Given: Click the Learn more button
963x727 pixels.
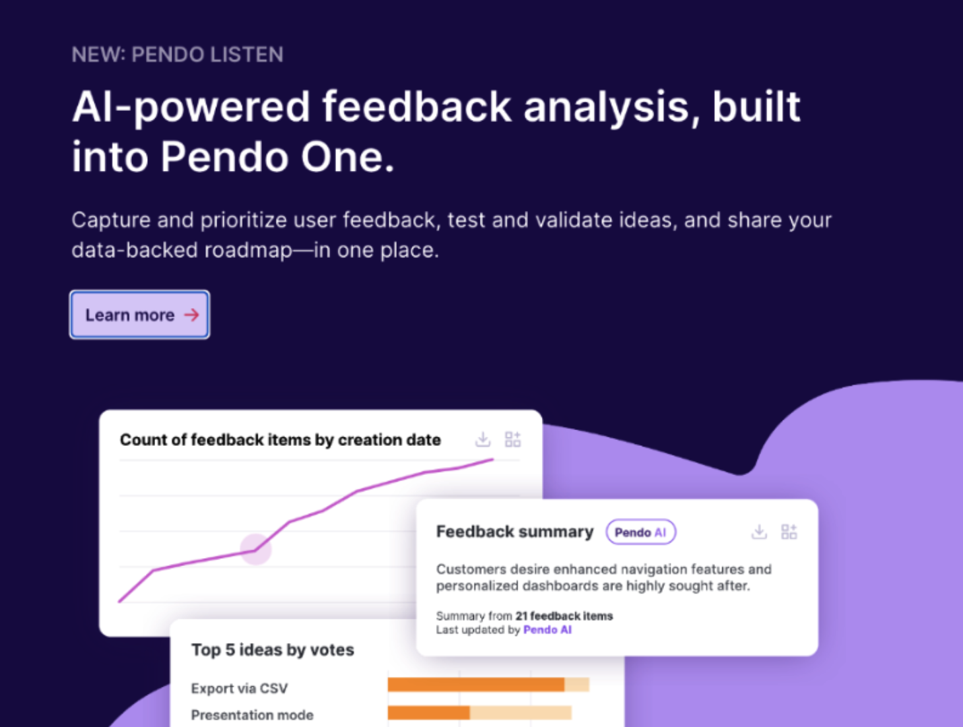Looking at the screenshot, I should point(140,315).
